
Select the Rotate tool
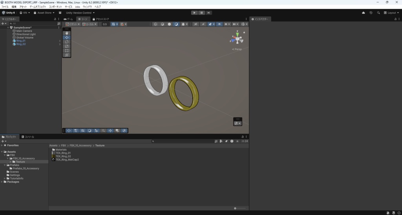point(67,42)
